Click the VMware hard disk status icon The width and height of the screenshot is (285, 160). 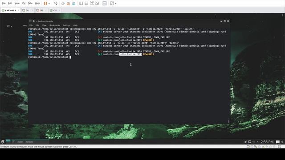coord(248,147)
